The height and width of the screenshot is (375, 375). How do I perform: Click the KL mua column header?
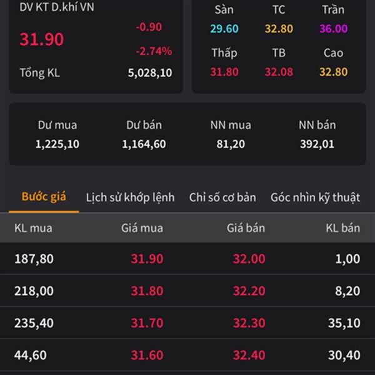[33, 228]
